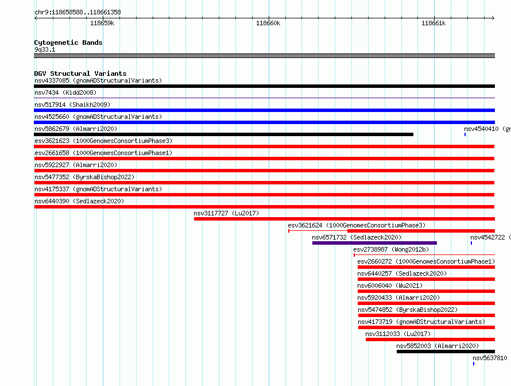The width and height of the screenshot is (511, 386).
Task: Open nsv3117727 (Lu2017) variant label
Action: coord(226,213)
